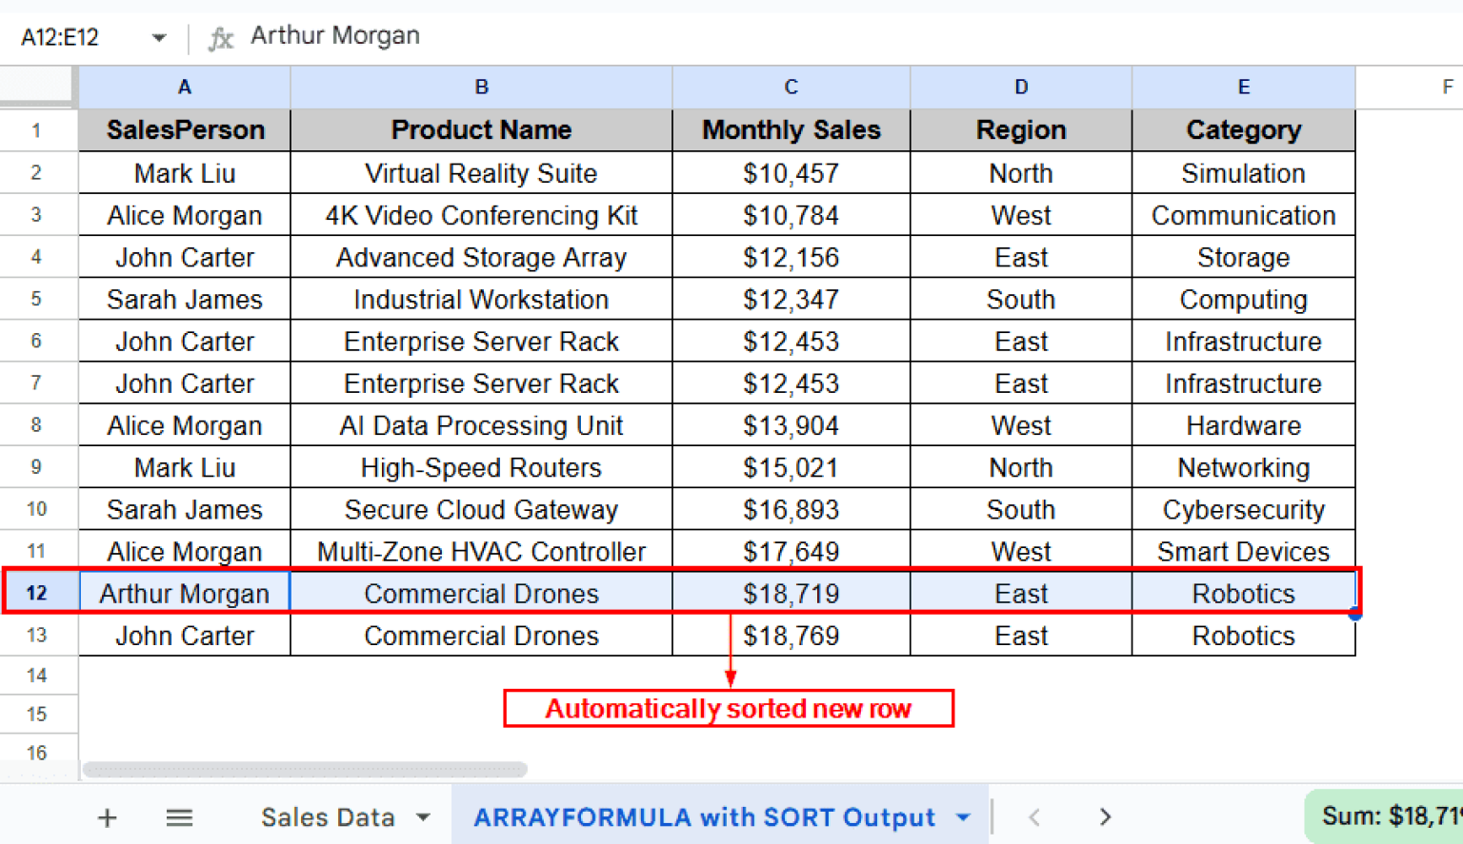Open the Sales Data tab menu arrow
Viewport: 1463px width, 844px height.
(423, 817)
